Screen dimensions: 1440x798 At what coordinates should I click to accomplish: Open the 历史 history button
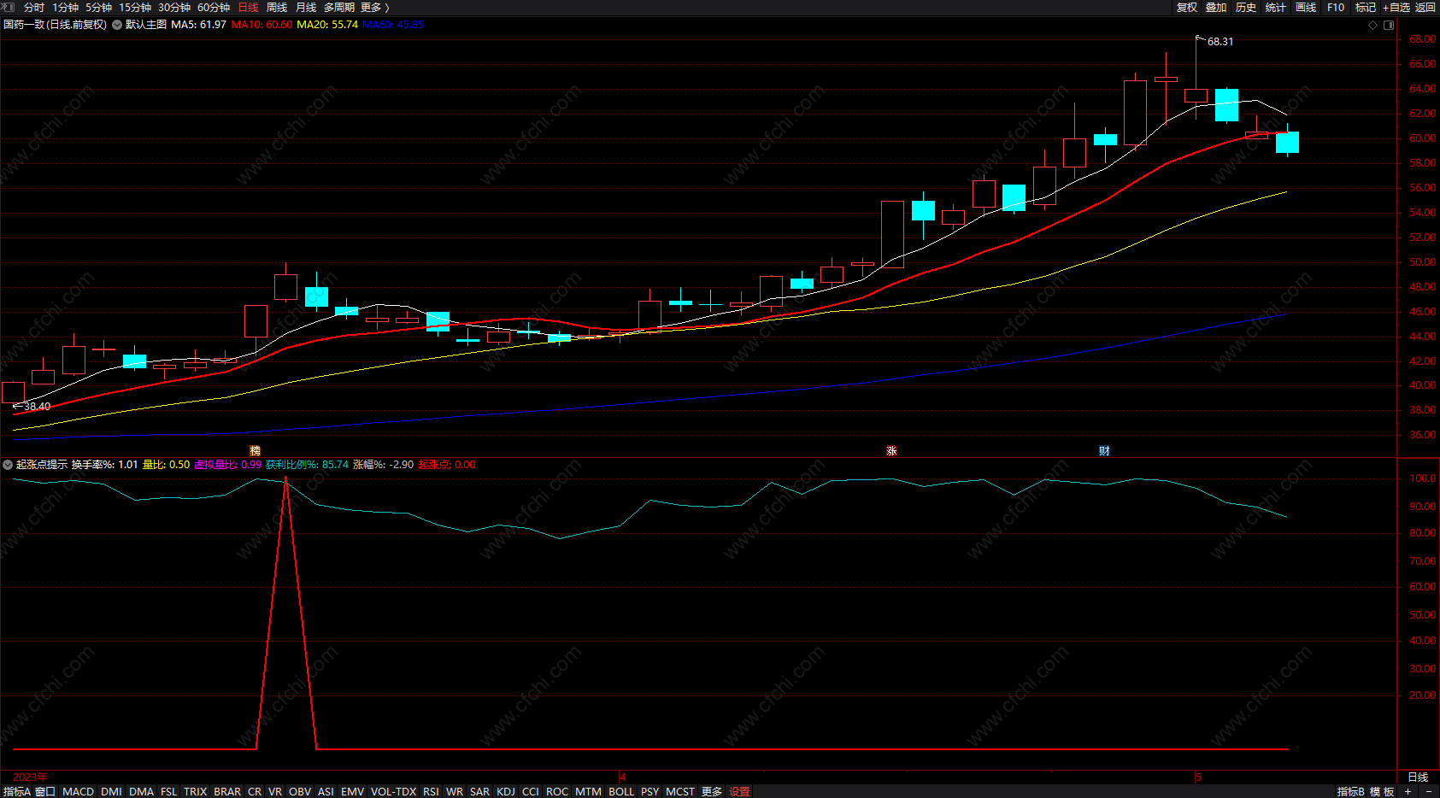click(x=1246, y=7)
